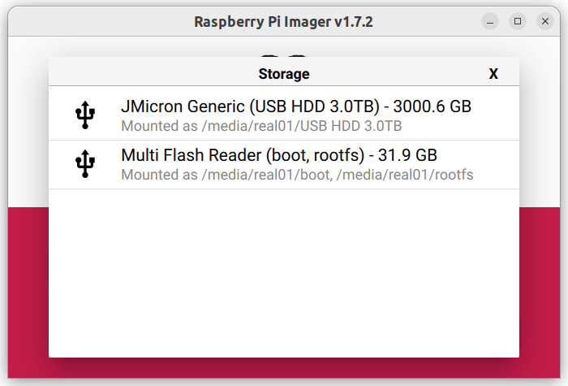Select the USB icon beside Multi Flash Reader
This screenshot has height=386, width=568.
point(85,163)
